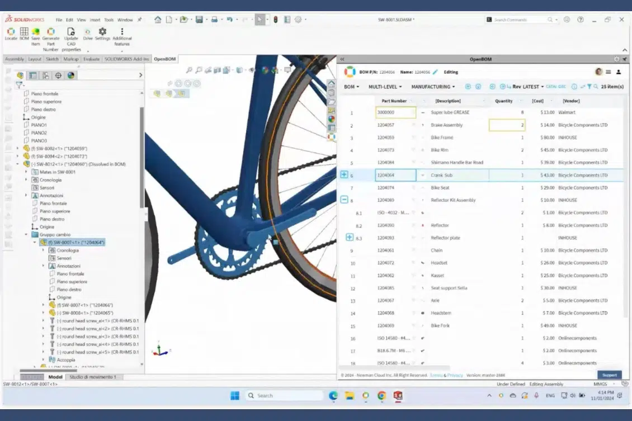
Task: Open the Privacy link in footer
Action: click(455, 375)
